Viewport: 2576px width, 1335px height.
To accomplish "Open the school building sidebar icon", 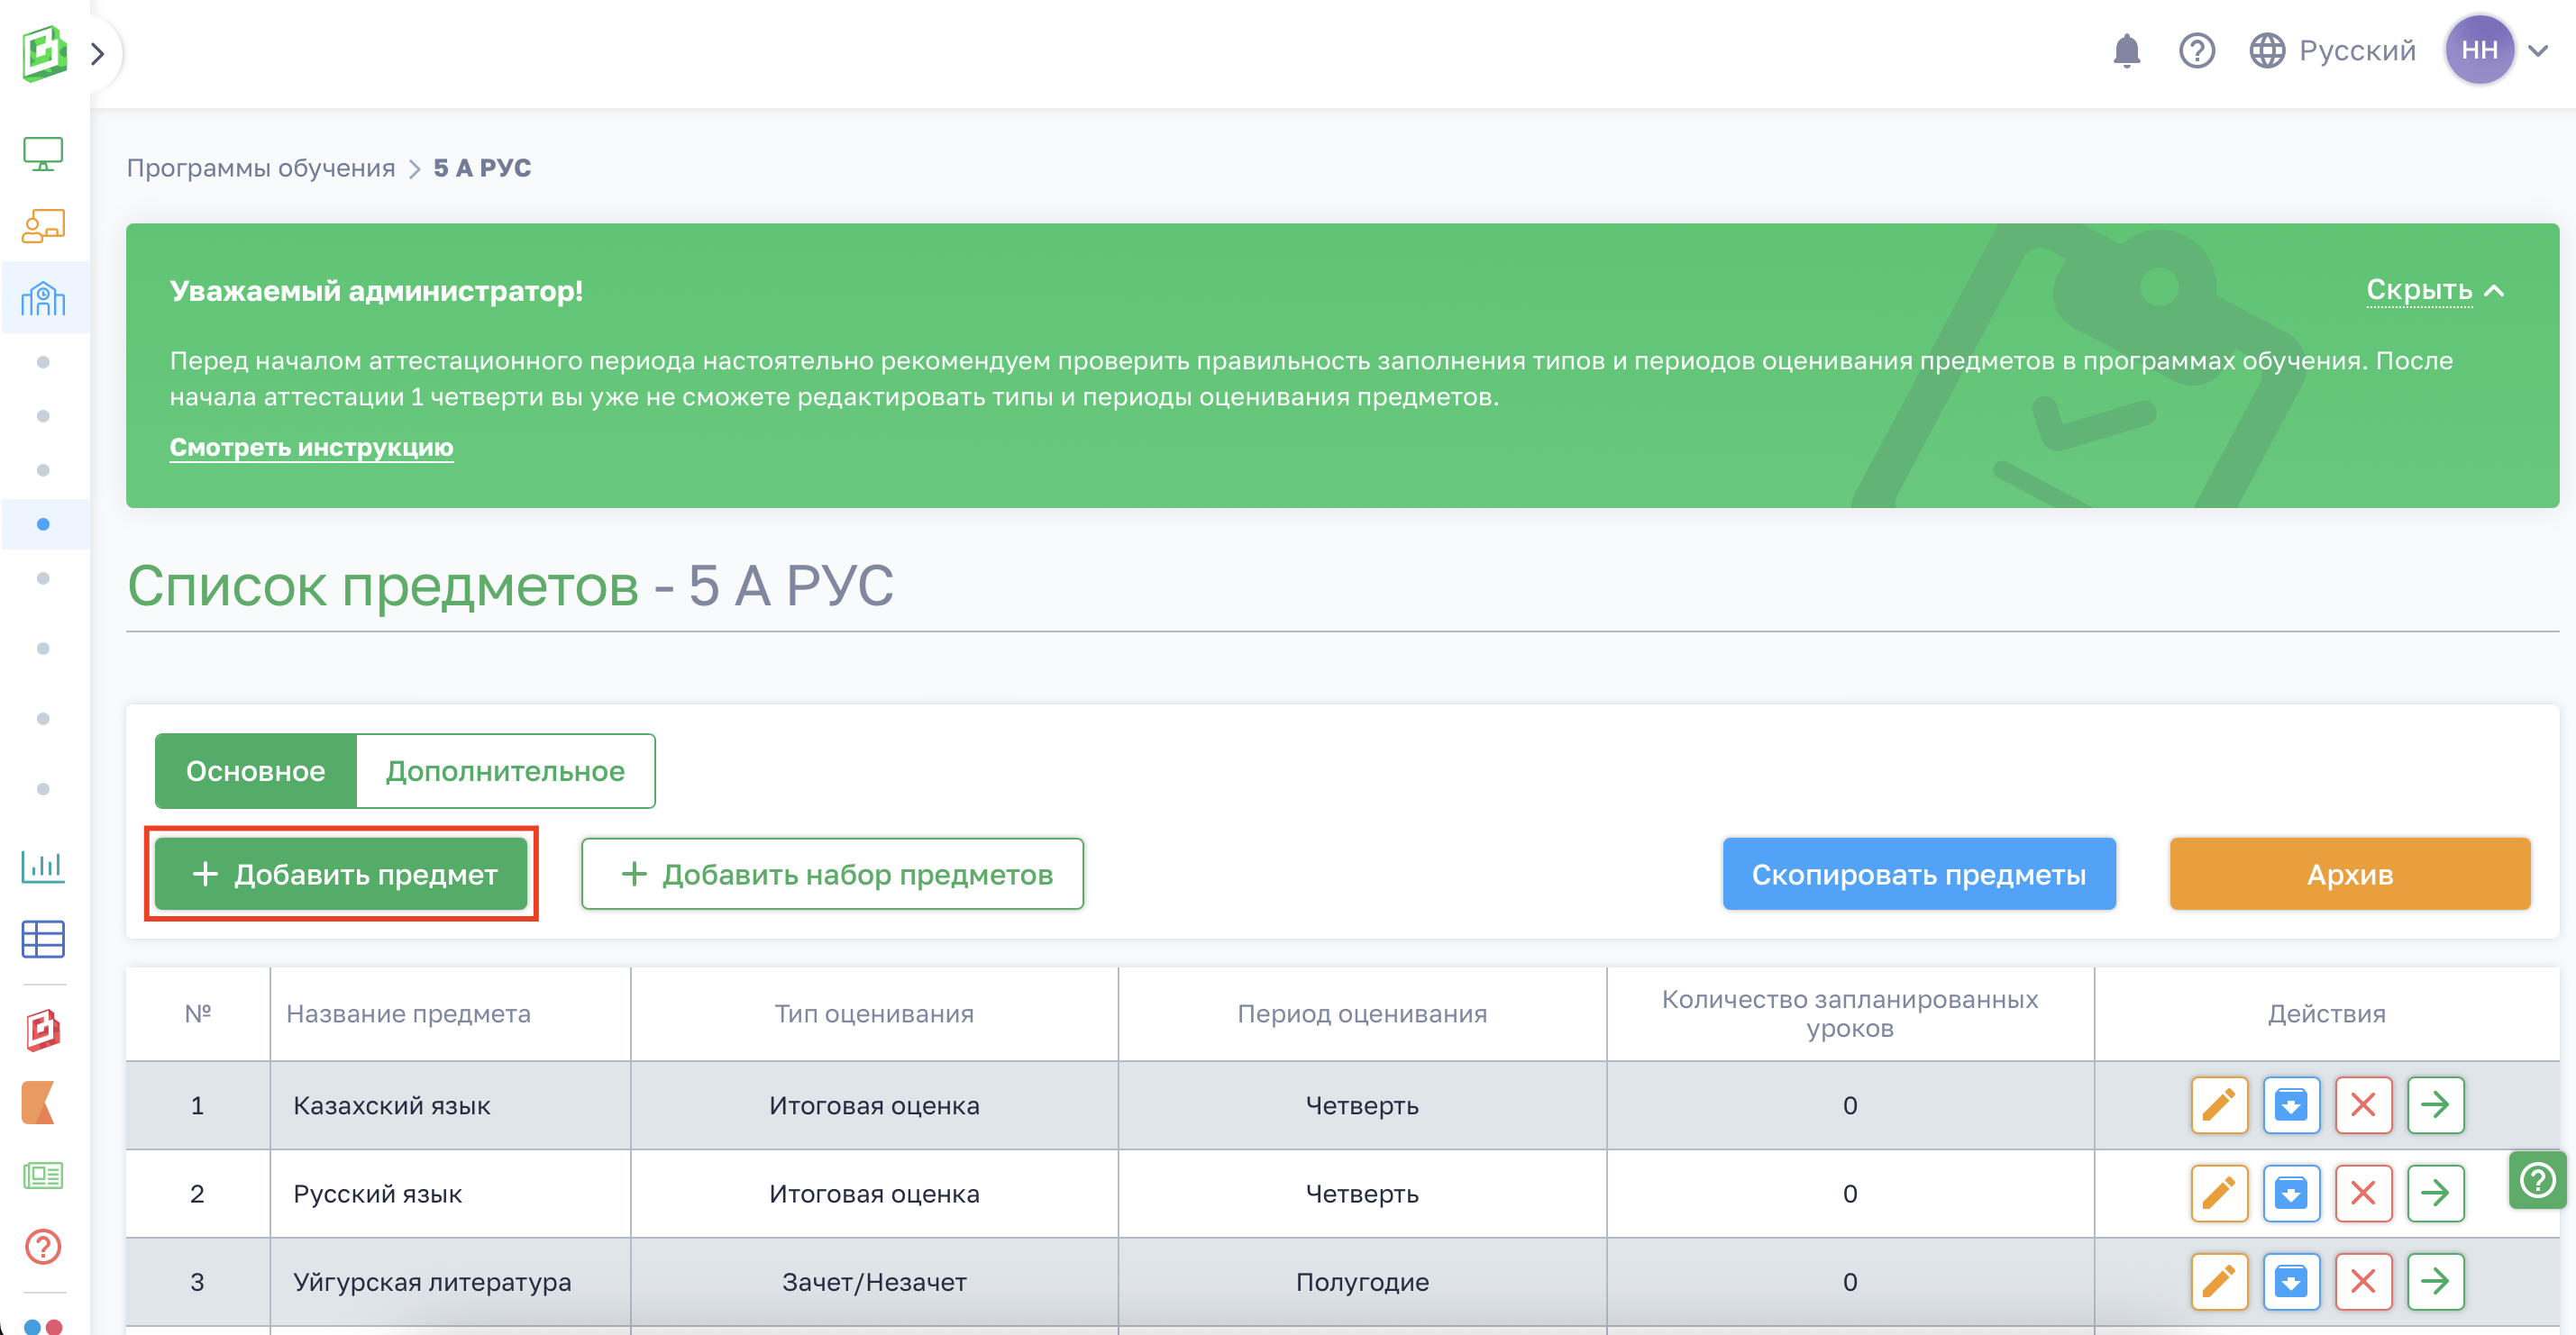I will pyautogui.click(x=43, y=298).
